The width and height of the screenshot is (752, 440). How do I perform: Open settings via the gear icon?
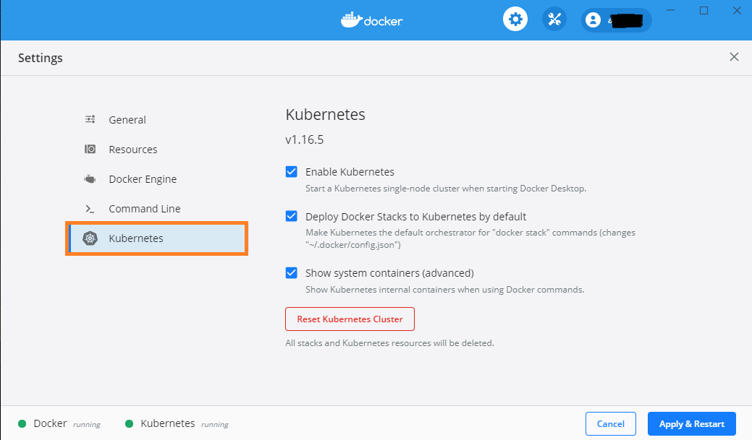pyautogui.click(x=515, y=20)
